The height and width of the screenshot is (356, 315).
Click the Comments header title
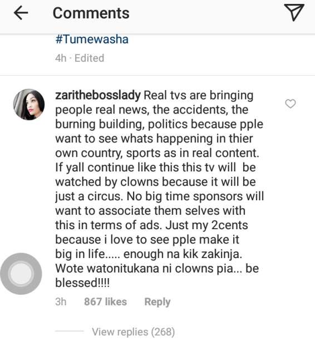click(x=91, y=13)
